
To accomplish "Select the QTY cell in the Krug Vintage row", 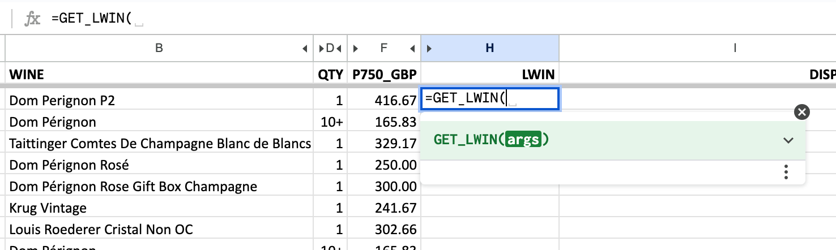I will 330,208.
